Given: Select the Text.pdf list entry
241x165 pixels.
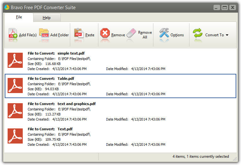Looking at the screenshot, I should 120,137.
